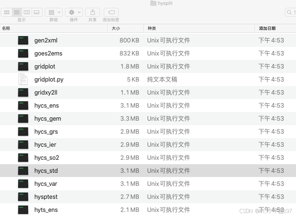This screenshot has height=216, width=296.
Task: Select the goes2ems executable icon
Action: pyautogui.click(x=23, y=53)
